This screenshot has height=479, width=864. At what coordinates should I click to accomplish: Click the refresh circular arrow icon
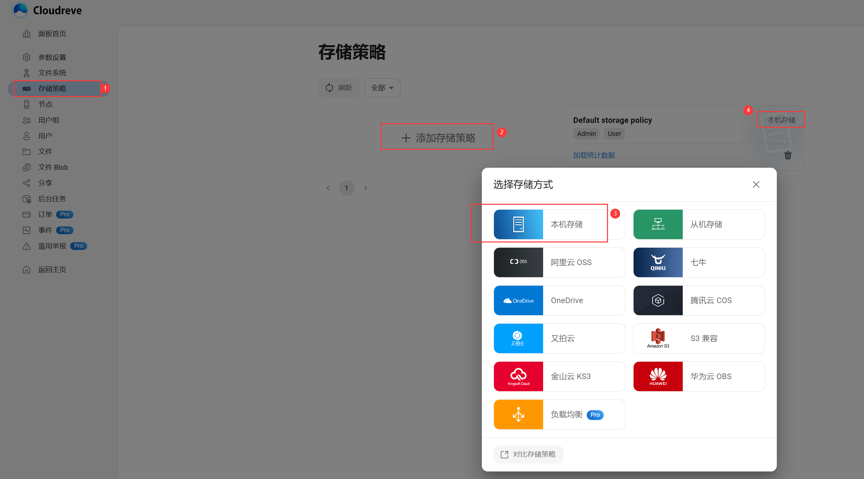(329, 88)
